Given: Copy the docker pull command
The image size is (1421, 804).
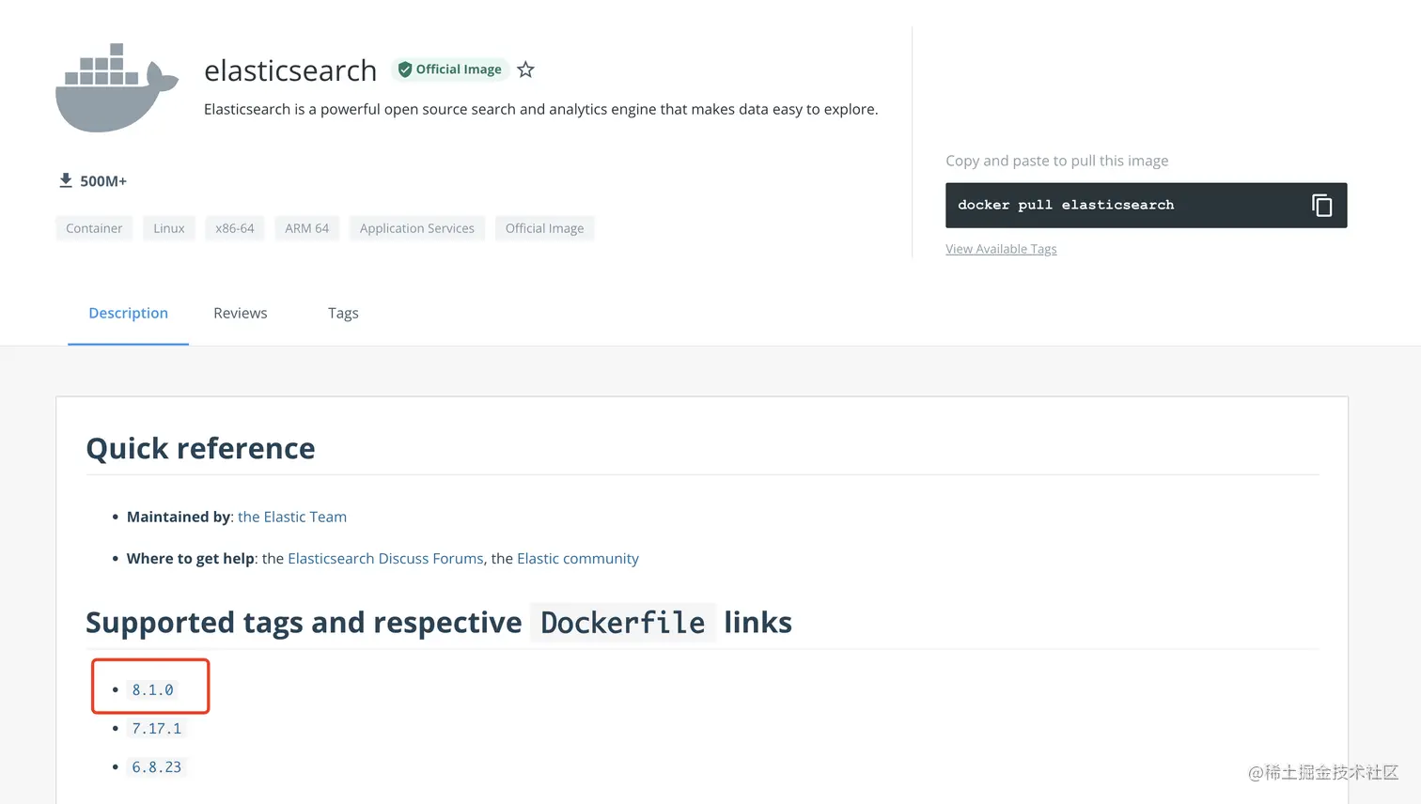Looking at the screenshot, I should coord(1321,205).
